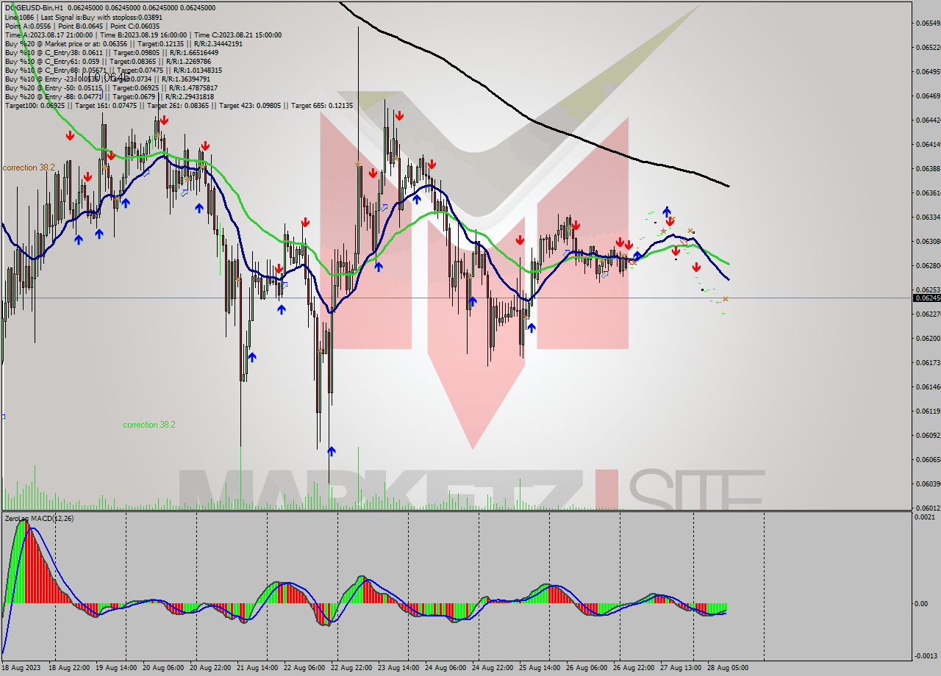Click the 21 Aug 14:00 time label

pos(257,668)
